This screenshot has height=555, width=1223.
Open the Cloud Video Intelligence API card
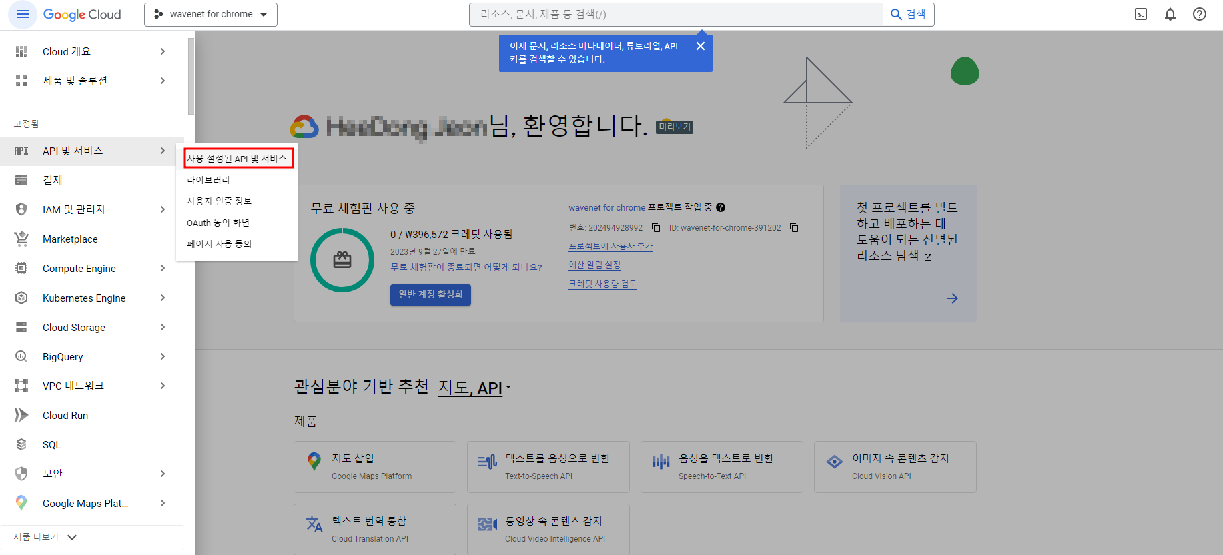pyautogui.click(x=548, y=530)
